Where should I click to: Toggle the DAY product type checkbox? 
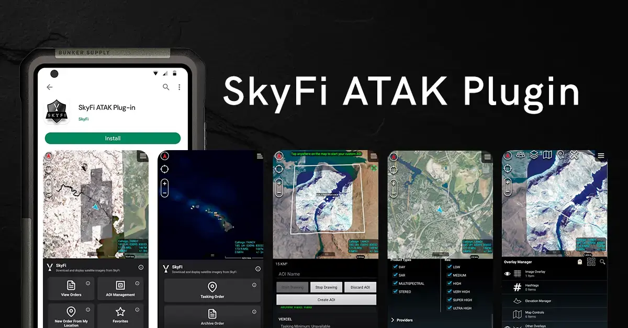tap(395, 267)
